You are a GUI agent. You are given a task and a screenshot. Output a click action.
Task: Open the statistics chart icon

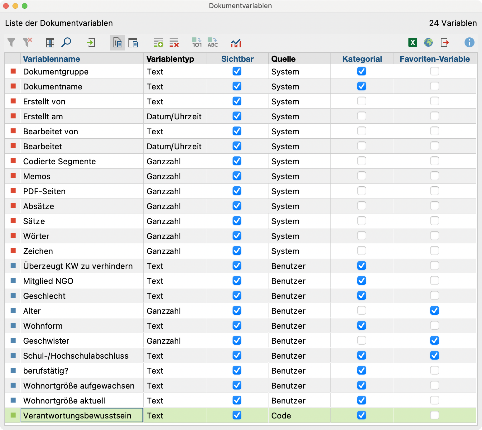(236, 43)
